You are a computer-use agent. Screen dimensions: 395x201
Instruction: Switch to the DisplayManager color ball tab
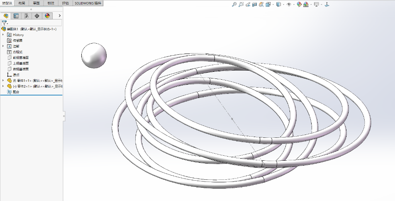[x=47, y=16]
